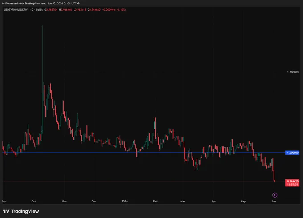Viewport: 303px width, 218px height.
Task: Click the purple lightning bolt icon
Action: [274, 195]
